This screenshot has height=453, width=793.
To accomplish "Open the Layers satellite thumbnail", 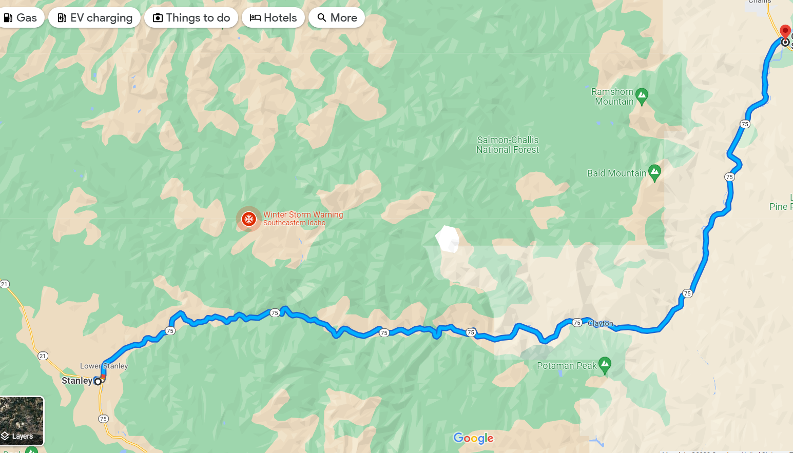I will point(22,421).
